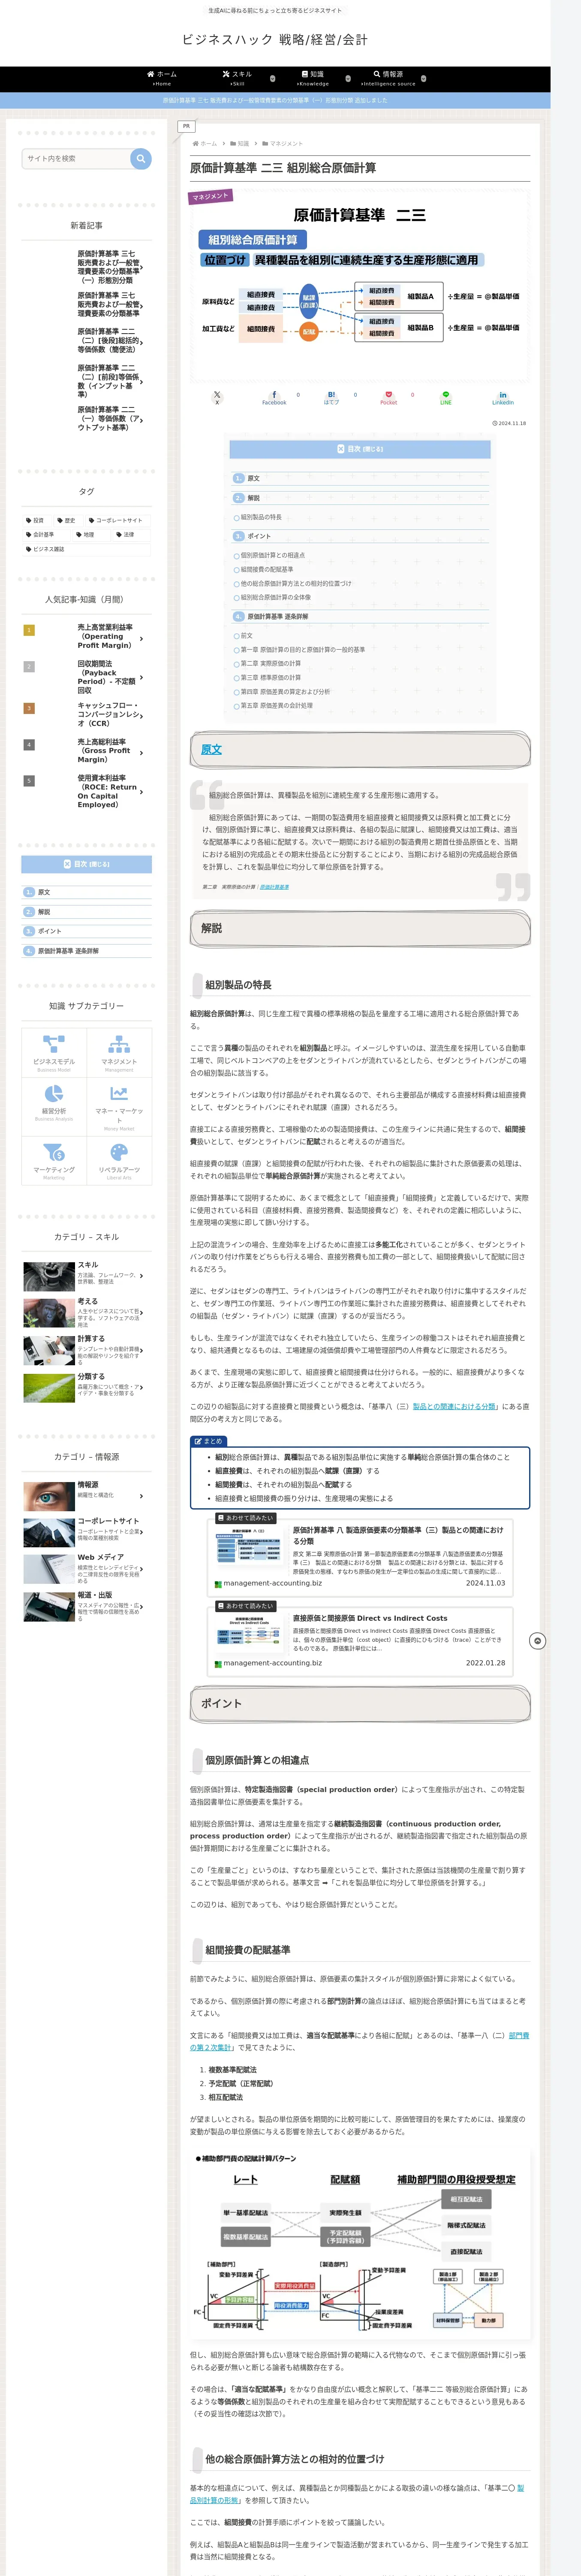Expand 情報源 nav submenu arrow
Screen dimensions: 581x2576
click(x=423, y=78)
